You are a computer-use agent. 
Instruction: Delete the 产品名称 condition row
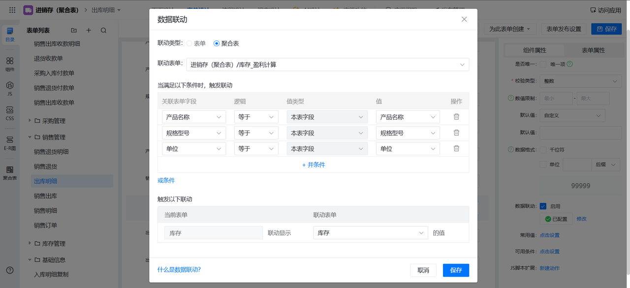coord(456,117)
